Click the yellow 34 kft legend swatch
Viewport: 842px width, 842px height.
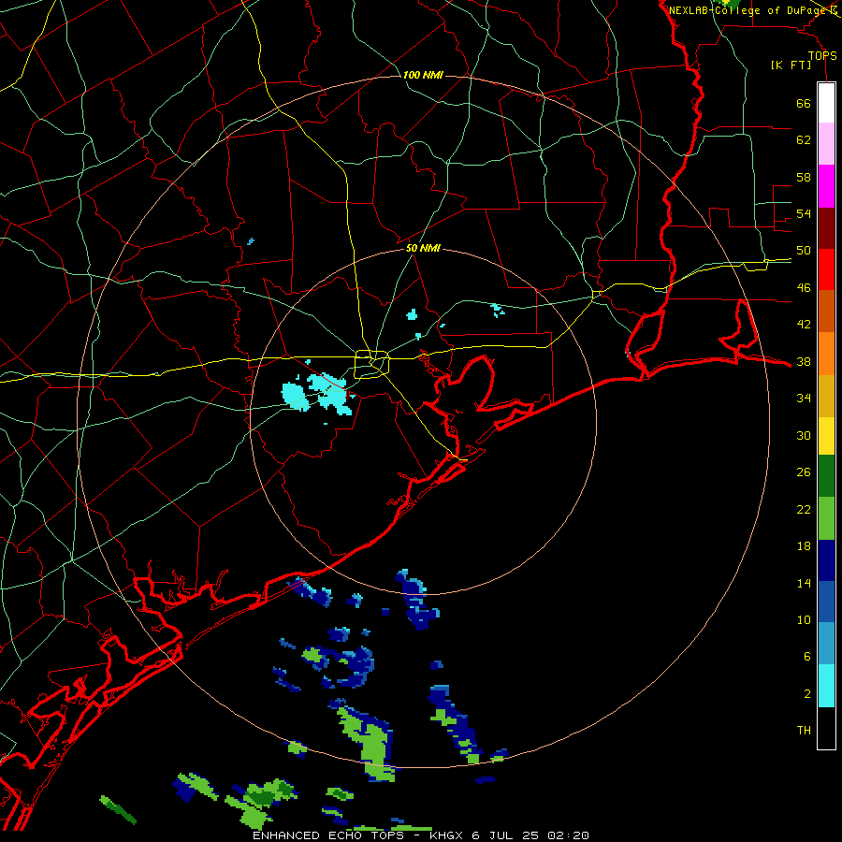[826, 436]
